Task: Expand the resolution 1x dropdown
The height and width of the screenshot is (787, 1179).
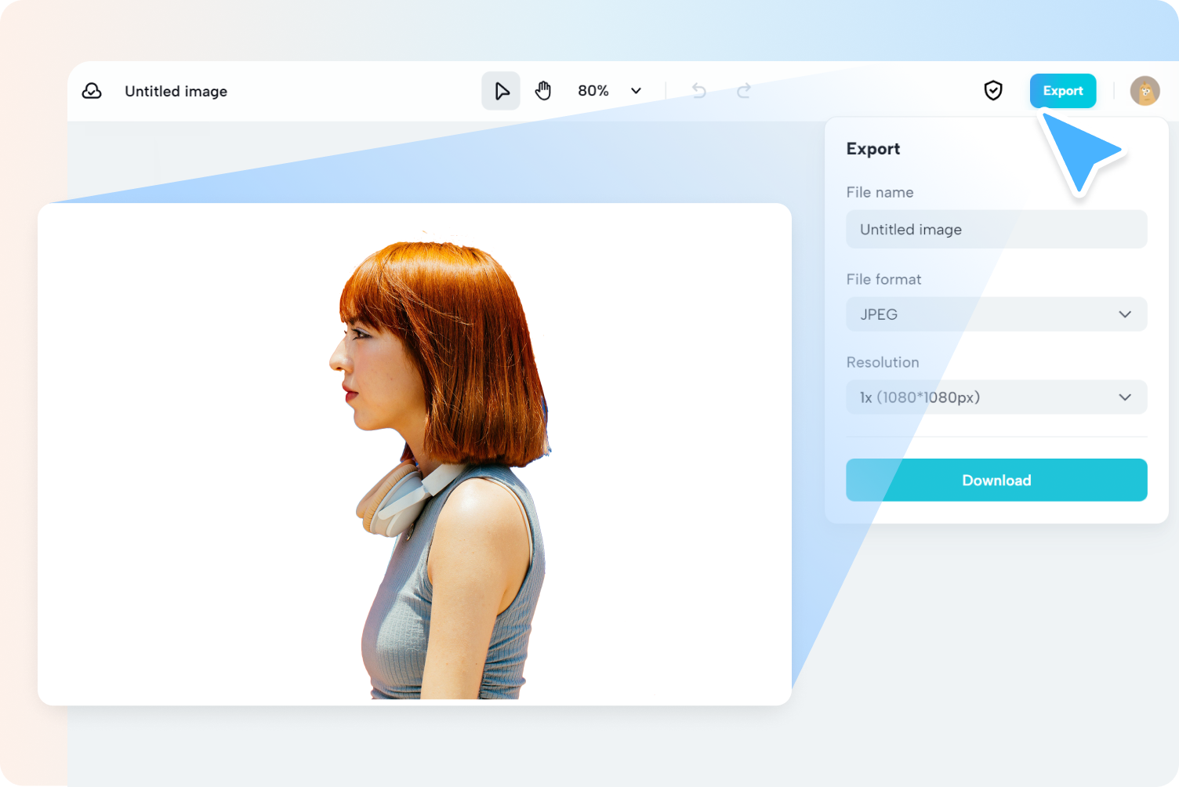Action: (x=996, y=397)
